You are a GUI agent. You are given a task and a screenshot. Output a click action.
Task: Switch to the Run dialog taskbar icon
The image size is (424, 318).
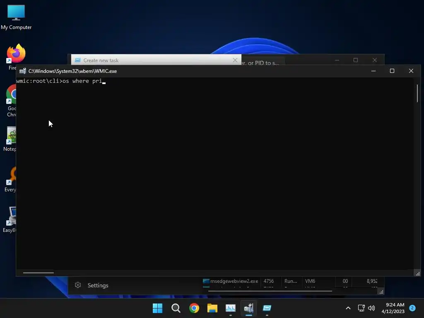(267, 308)
